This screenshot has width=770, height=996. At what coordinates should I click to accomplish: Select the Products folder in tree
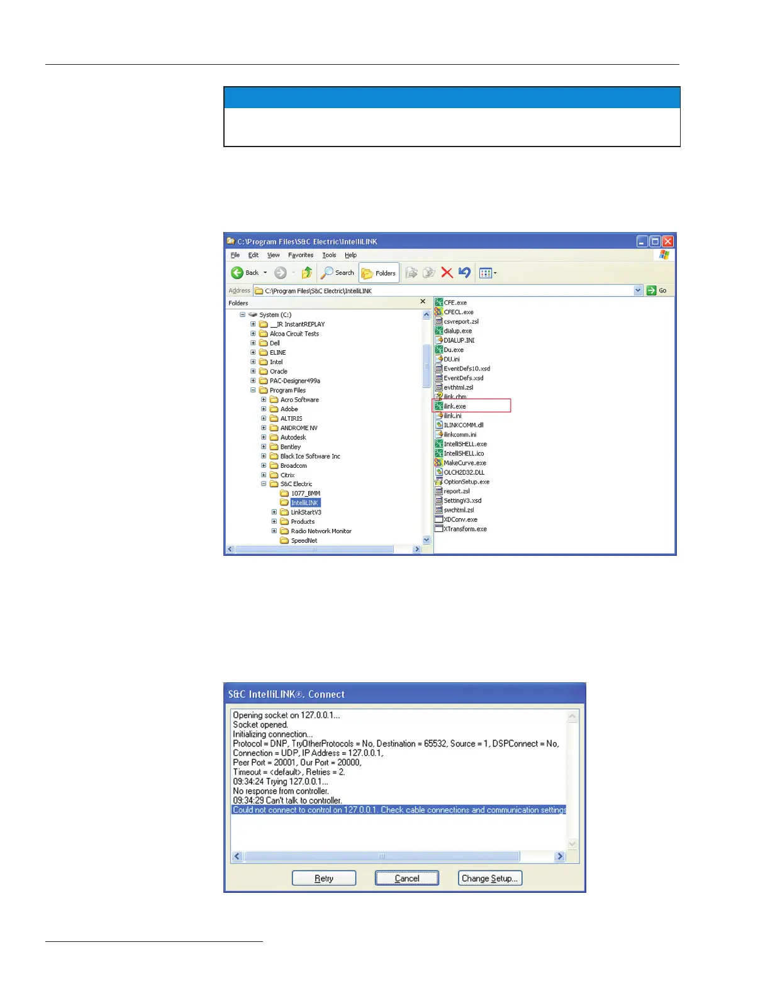(298, 522)
